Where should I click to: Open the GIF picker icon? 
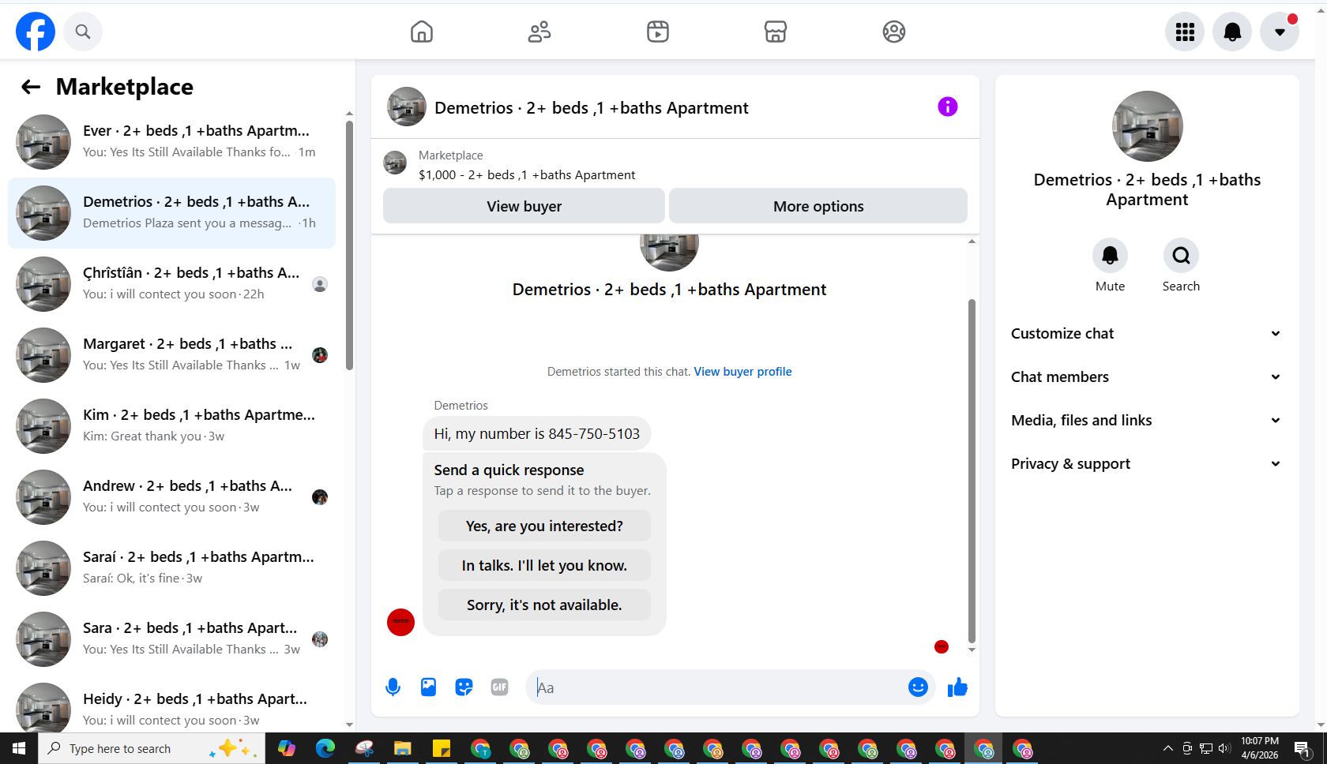(x=499, y=687)
